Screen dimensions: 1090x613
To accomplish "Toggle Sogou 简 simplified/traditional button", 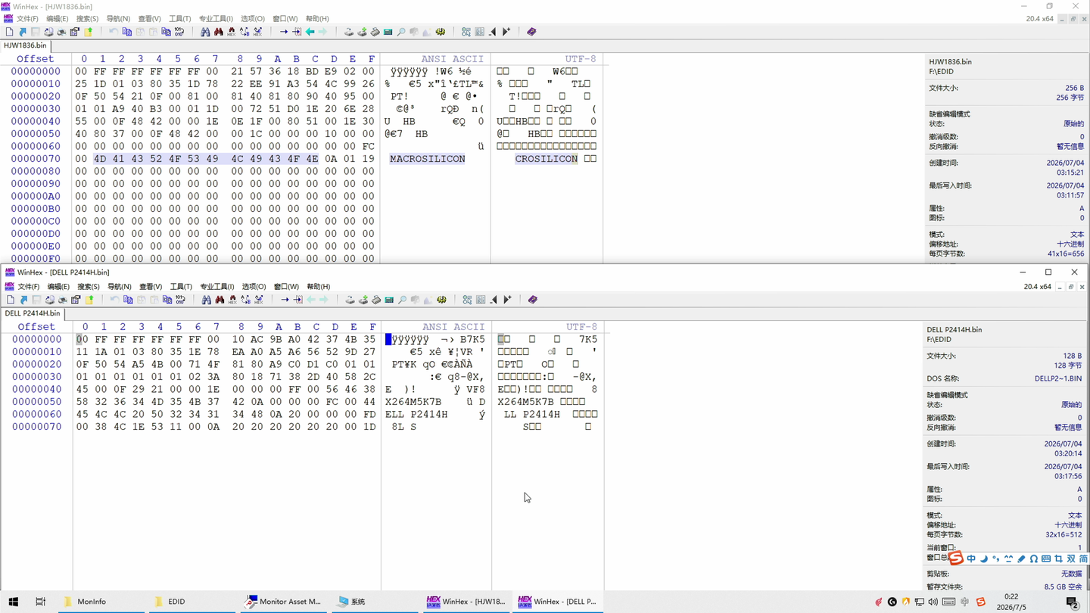I will point(1083,559).
